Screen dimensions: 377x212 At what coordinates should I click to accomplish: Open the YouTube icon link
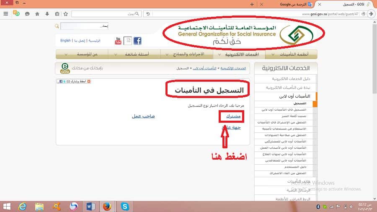click(x=118, y=41)
